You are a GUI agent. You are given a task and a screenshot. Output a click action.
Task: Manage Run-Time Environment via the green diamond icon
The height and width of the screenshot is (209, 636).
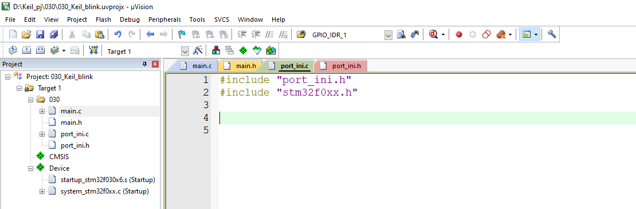coord(244,50)
